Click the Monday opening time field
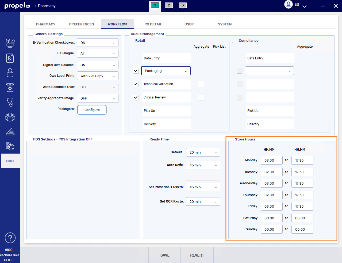This screenshot has width=342, height=263. [x=271, y=161]
